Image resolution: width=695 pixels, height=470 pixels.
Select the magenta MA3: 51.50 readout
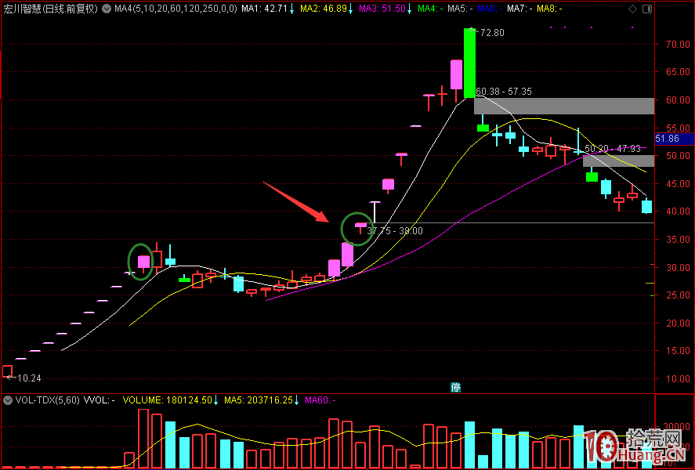[x=382, y=9]
